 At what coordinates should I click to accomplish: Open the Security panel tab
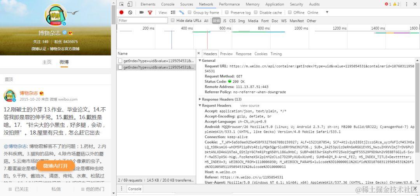coord(296,4)
